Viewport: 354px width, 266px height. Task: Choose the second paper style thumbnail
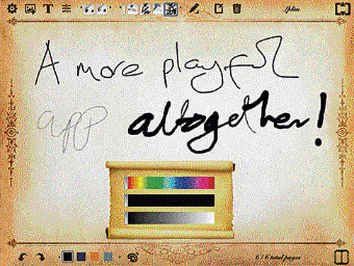click(x=102, y=9)
